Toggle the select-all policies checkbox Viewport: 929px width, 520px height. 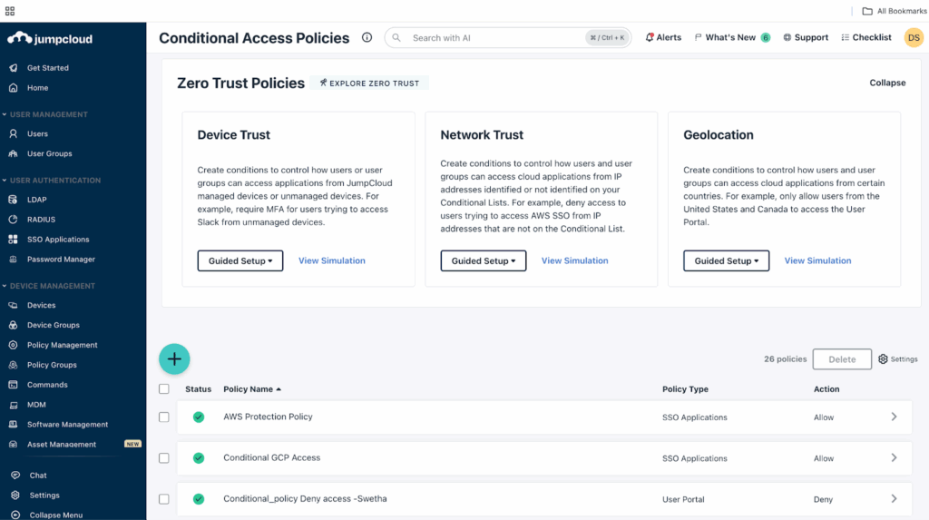coord(164,389)
